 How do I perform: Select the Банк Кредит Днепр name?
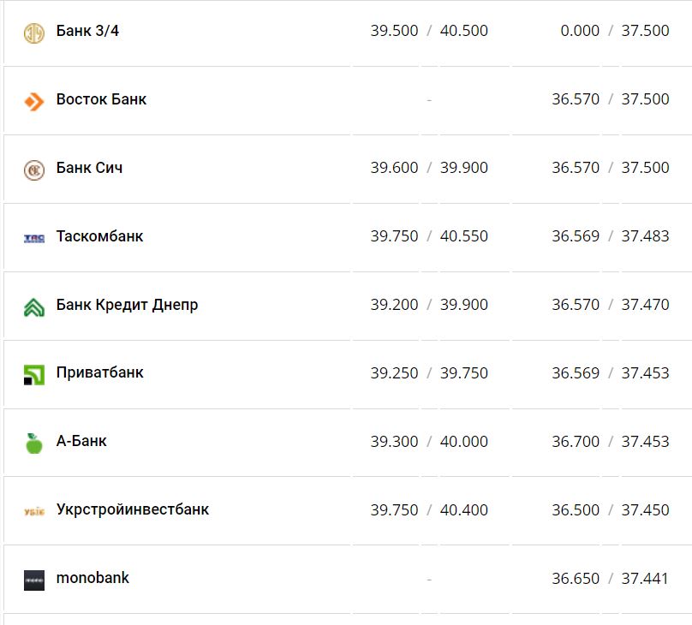(127, 305)
